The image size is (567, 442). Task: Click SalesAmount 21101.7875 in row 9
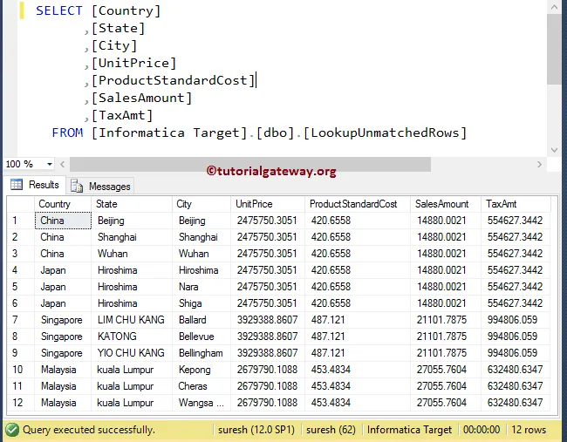click(446, 353)
